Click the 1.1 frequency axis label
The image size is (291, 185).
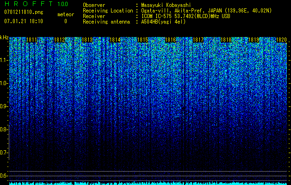(x=3, y=60)
